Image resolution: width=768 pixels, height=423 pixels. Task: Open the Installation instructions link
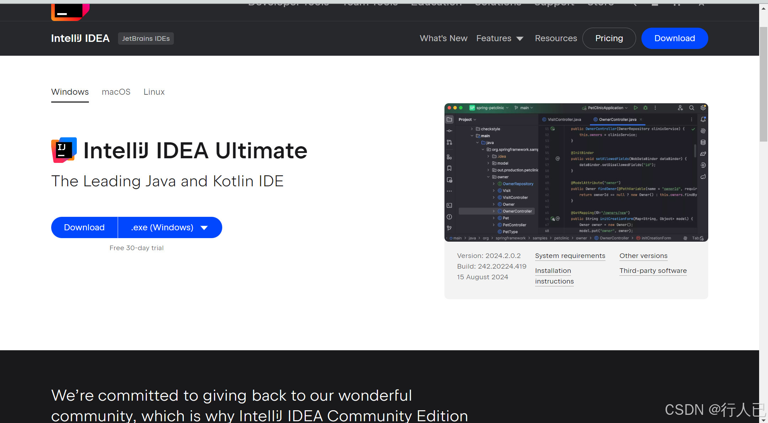554,276
